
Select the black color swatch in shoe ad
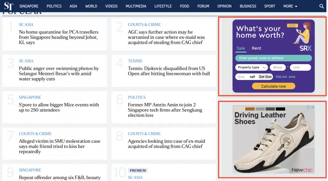coord(280,109)
